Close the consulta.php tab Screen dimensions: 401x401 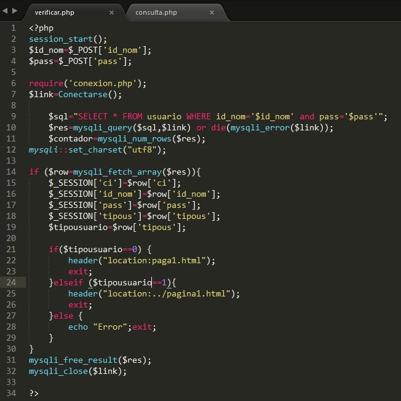[x=212, y=12]
